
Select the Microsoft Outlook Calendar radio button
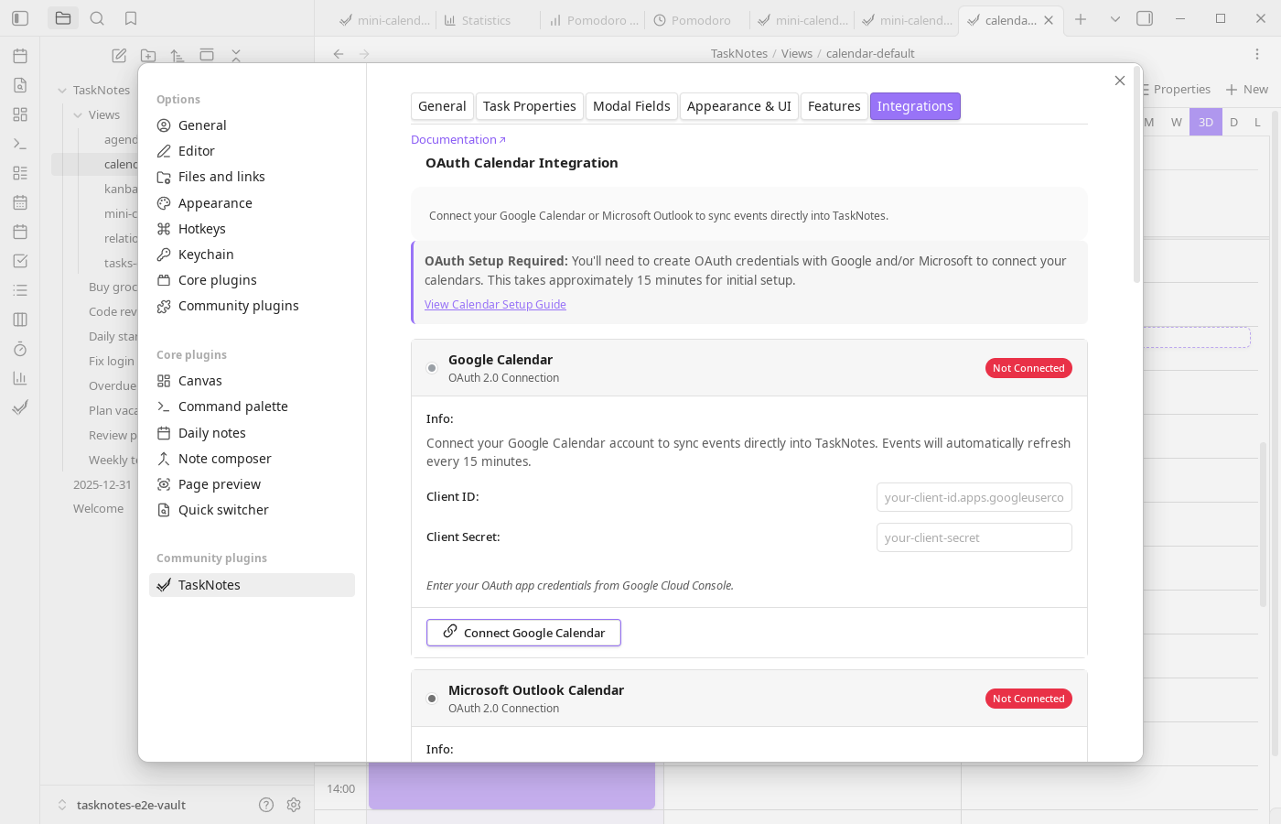click(431, 698)
